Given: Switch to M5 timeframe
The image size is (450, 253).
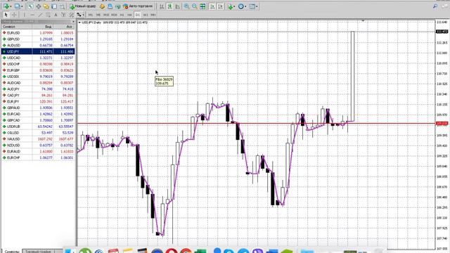Looking at the screenshot, I should [x=98, y=15].
